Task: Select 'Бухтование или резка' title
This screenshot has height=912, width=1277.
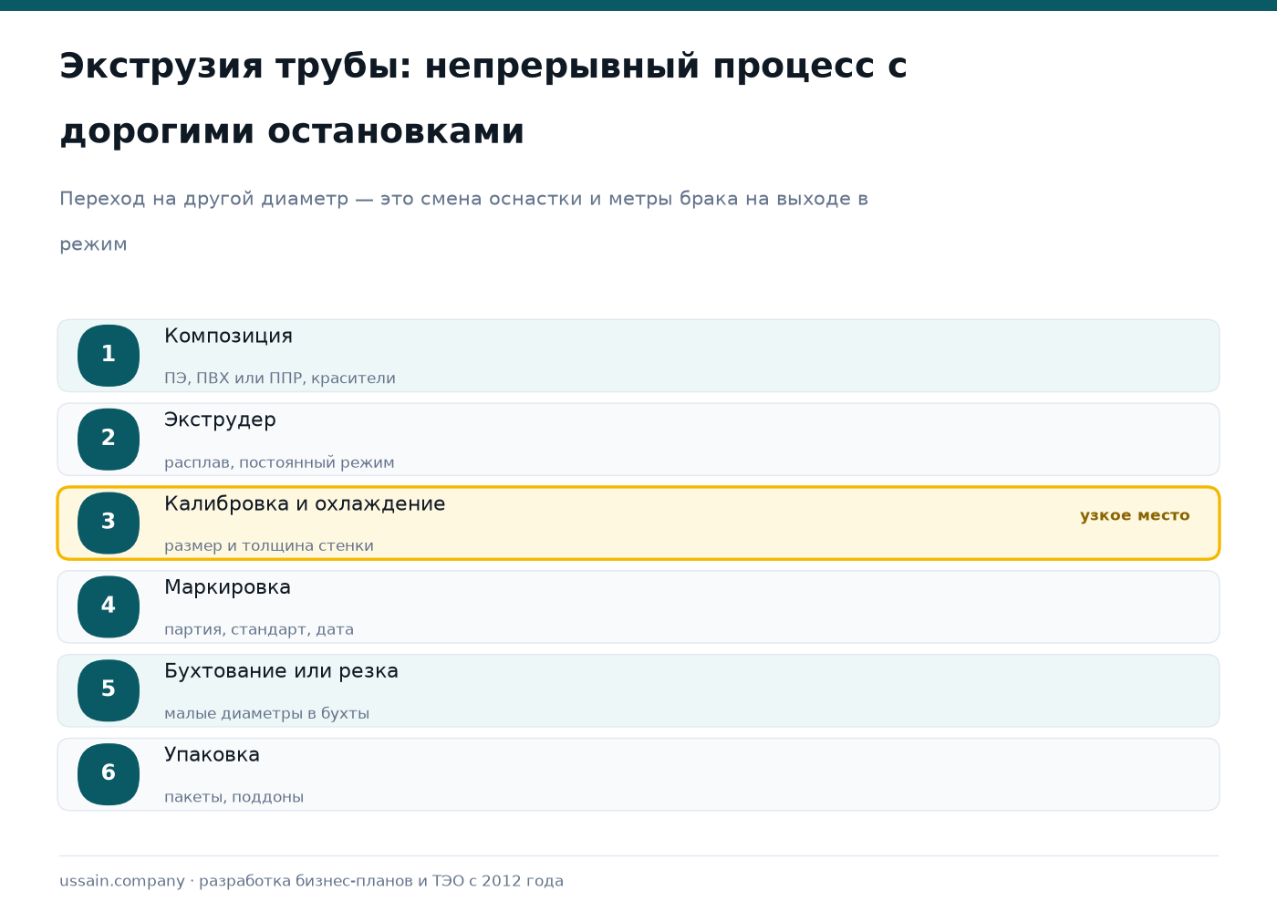Action: (281, 671)
